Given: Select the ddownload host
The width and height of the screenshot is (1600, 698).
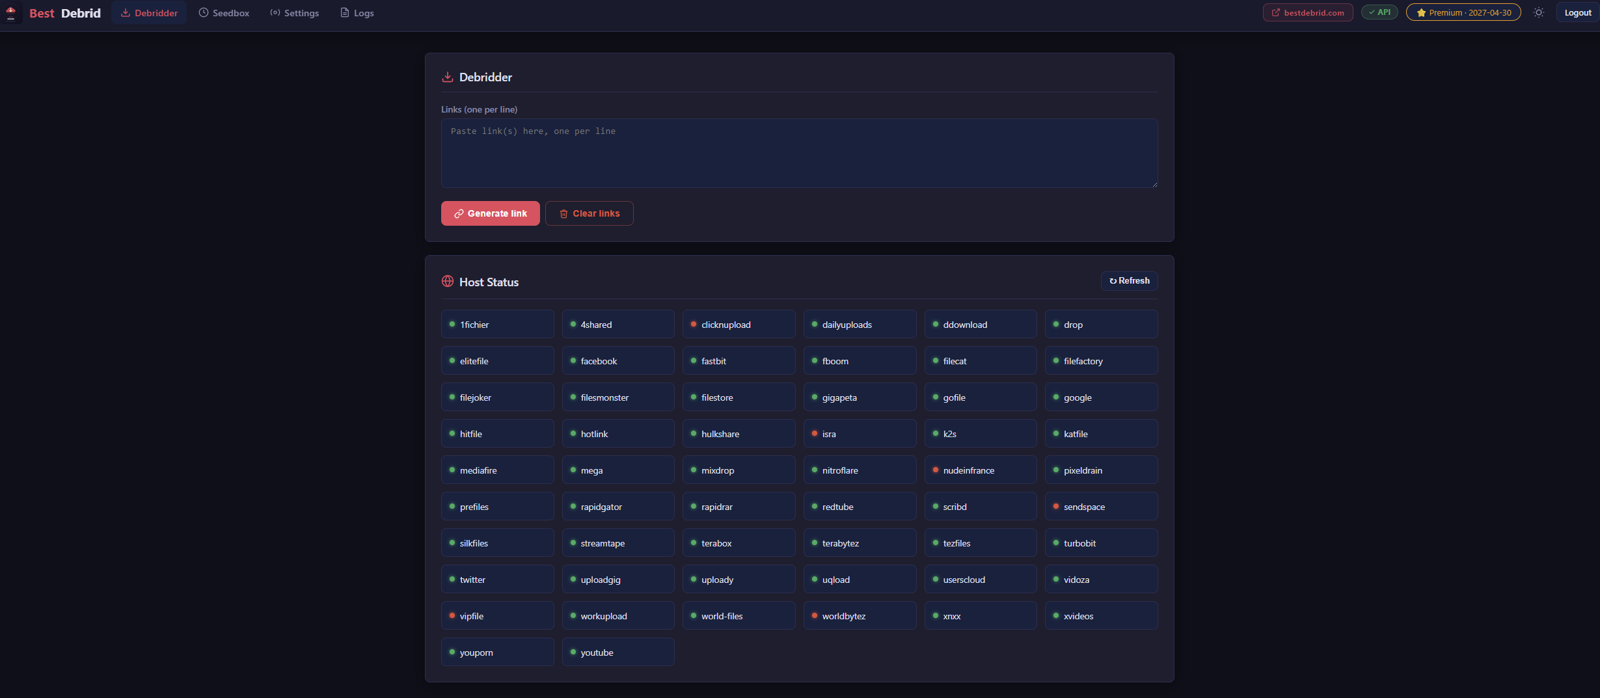Looking at the screenshot, I should coord(981,324).
